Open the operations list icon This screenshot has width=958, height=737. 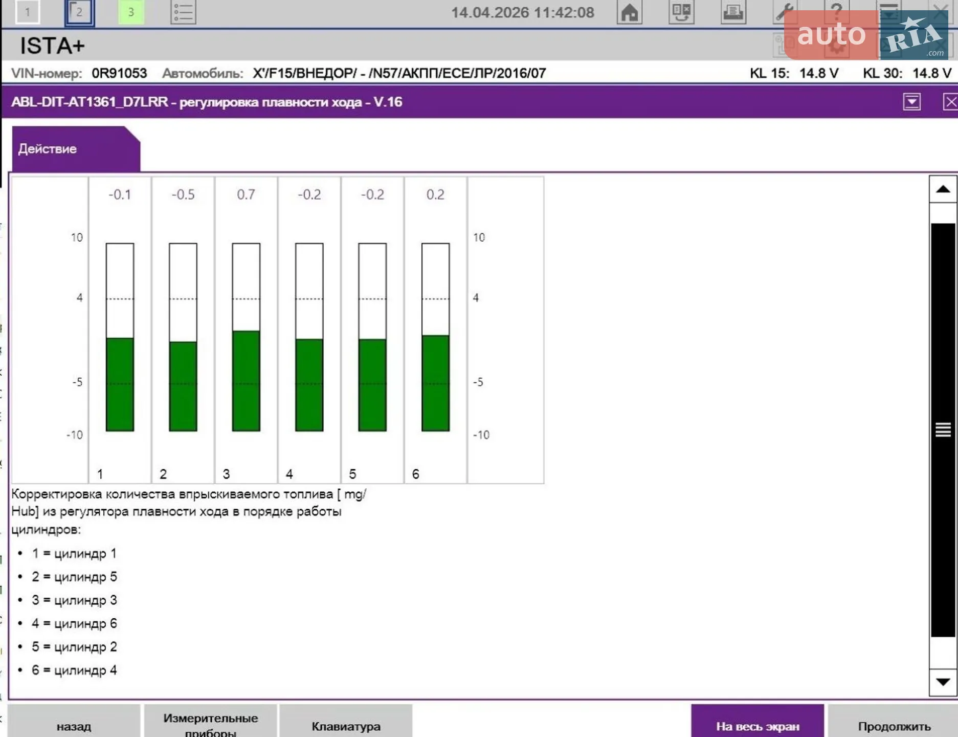183,11
